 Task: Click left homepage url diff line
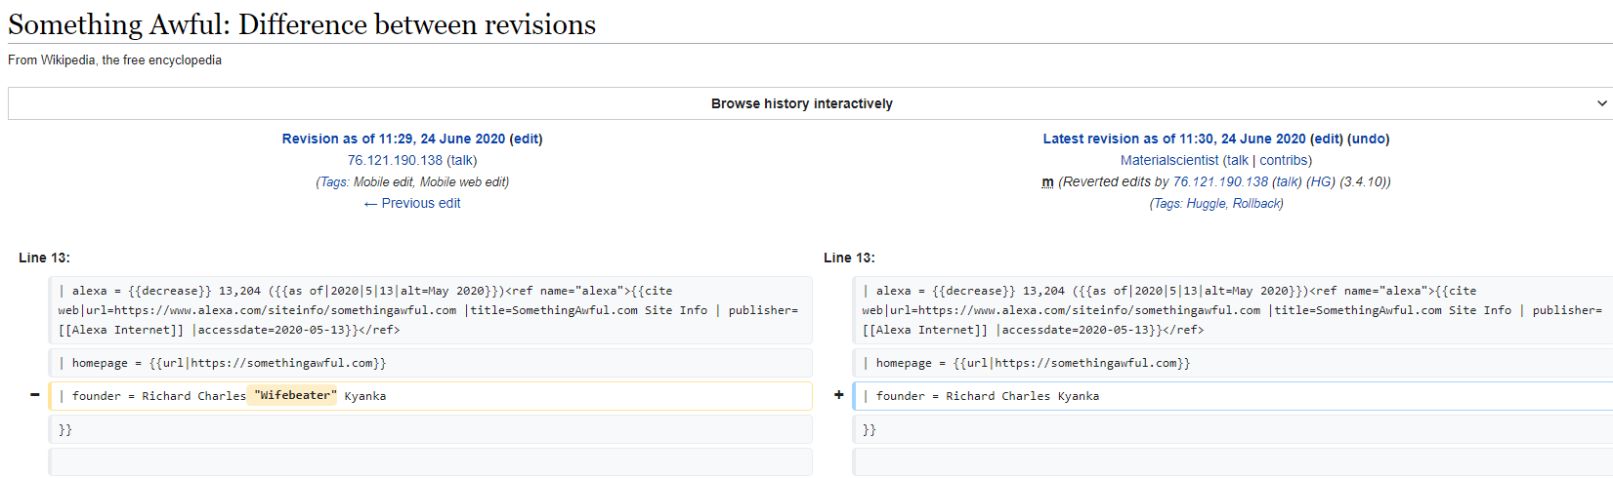[431, 363]
